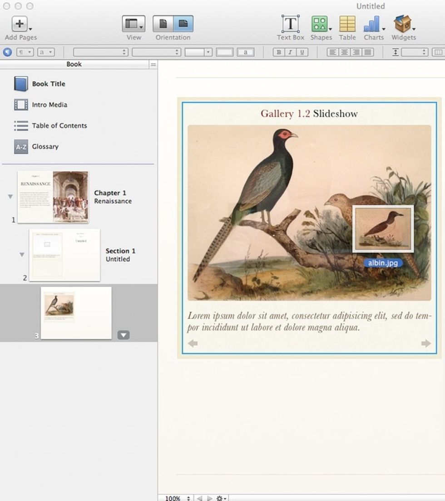The width and height of the screenshot is (445, 501).
Task: Toggle italic formatting
Action: click(x=290, y=52)
